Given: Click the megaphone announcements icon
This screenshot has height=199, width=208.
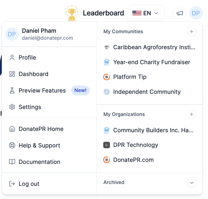Looking at the screenshot, I should point(180,13).
